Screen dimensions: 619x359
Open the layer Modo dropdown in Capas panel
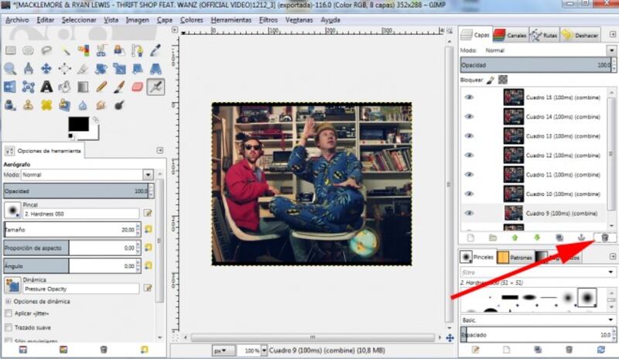(x=534, y=50)
